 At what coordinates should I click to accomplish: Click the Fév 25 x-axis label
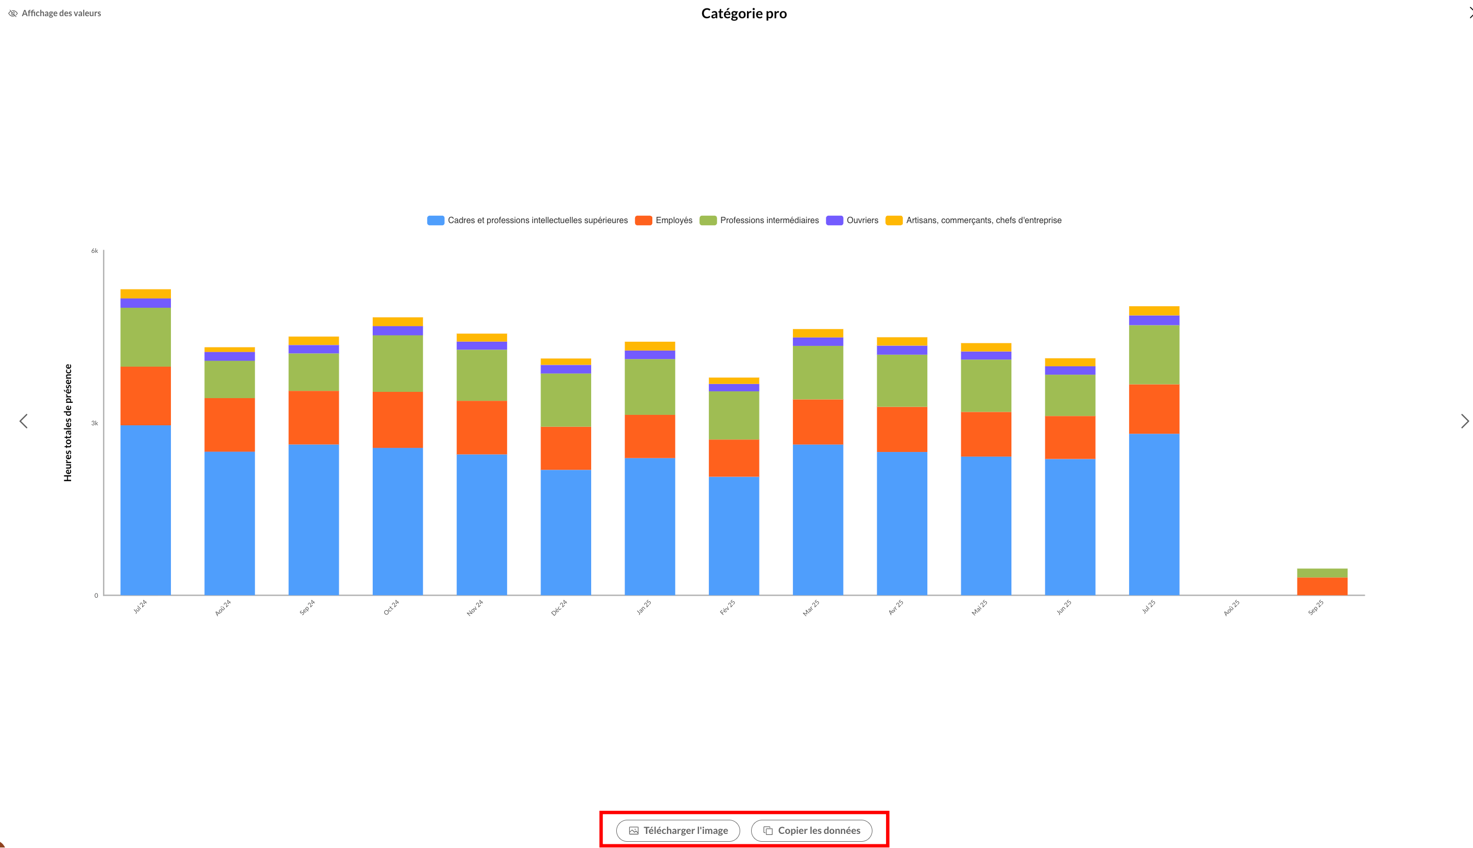tap(727, 608)
